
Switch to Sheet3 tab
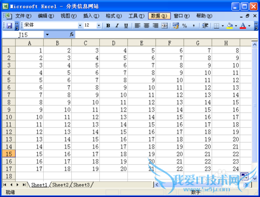click(x=82, y=185)
